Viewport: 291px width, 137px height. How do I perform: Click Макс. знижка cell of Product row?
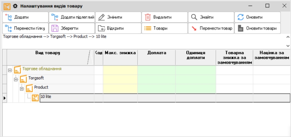point(120,89)
